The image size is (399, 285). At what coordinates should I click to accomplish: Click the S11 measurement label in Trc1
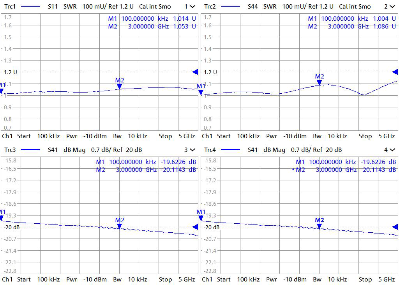pos(53,7)
